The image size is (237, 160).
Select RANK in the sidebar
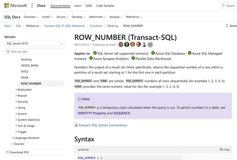click(25, 77)
